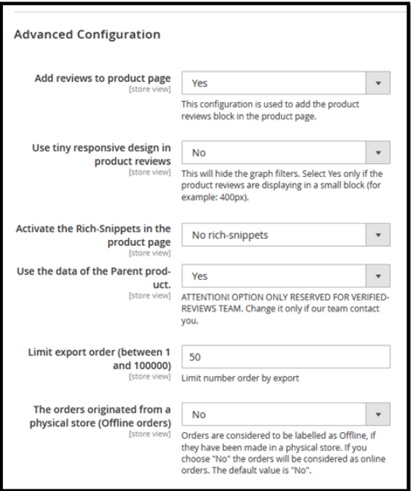This screenshot has height=491, width=411.
Task: Click the orders originated from a physical store label
Action: pos(100,416)
